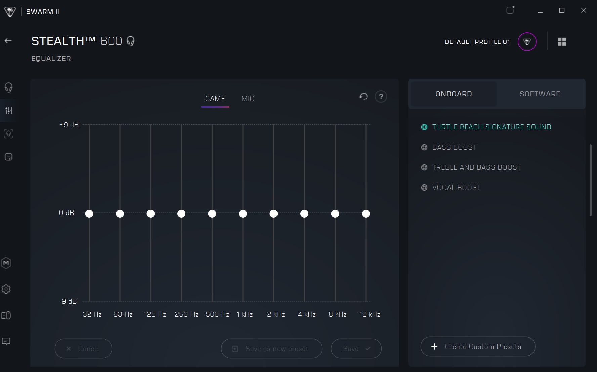The image size is (597, 372).
Task: Open the feedback chat sidebar icon
Action: click(x=6, y=341)
